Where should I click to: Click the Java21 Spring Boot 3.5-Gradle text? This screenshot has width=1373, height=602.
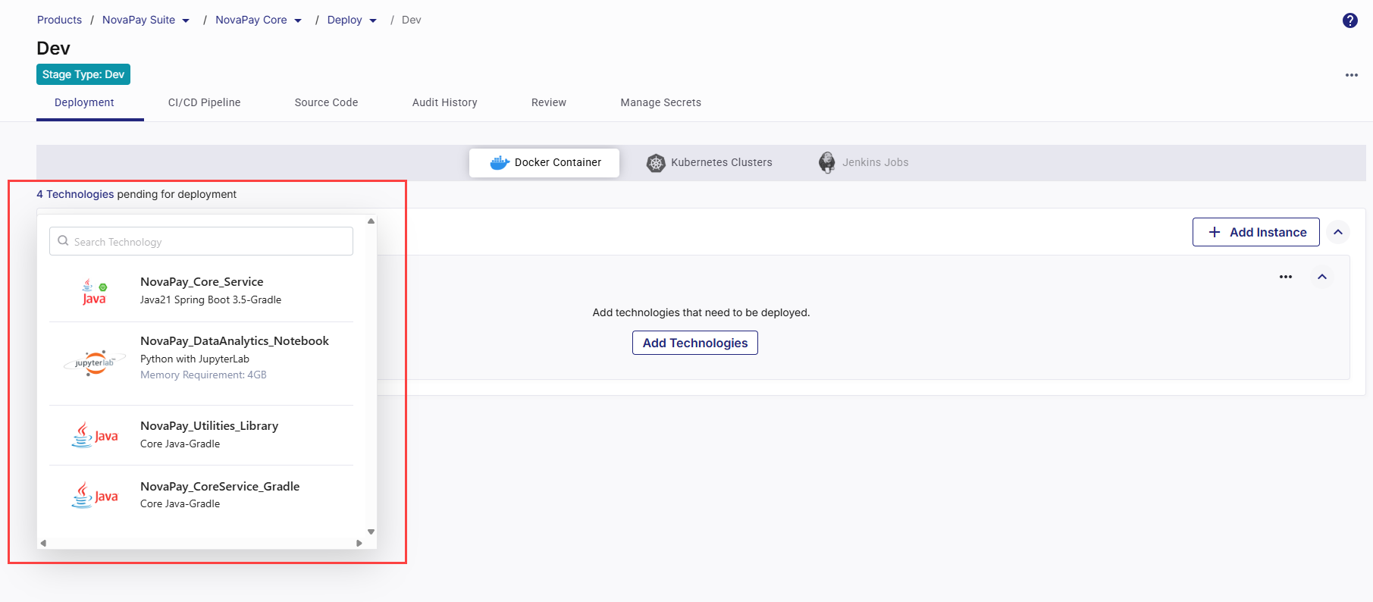(211, 299)
